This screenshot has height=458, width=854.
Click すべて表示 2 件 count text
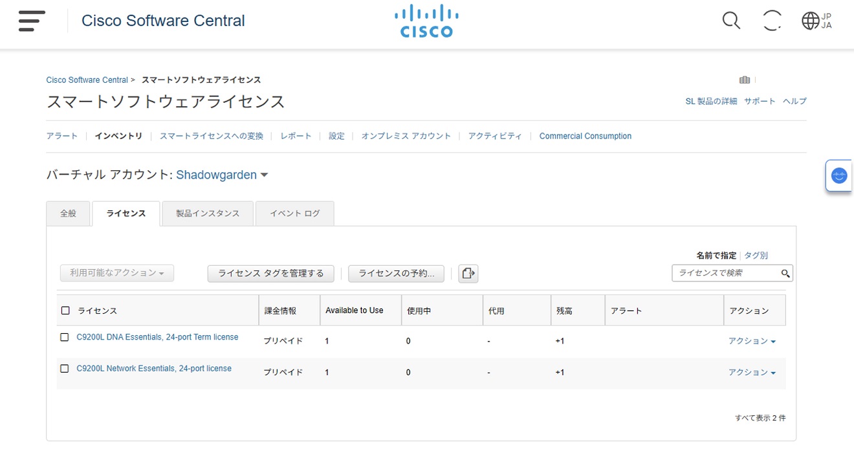point(760,418)
